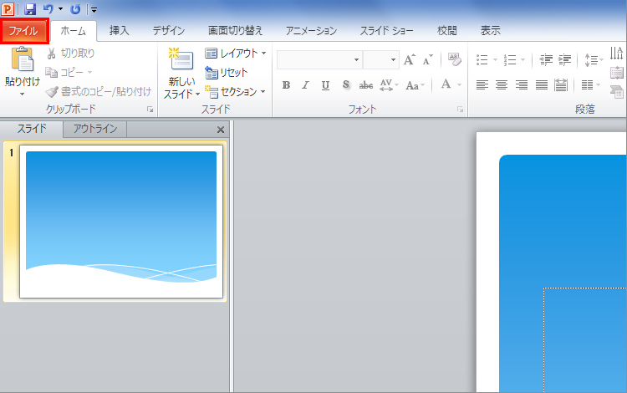Screen dimensions: 627x393
Task: Open the デザイン ribbon tab
Action: (168, 31)
